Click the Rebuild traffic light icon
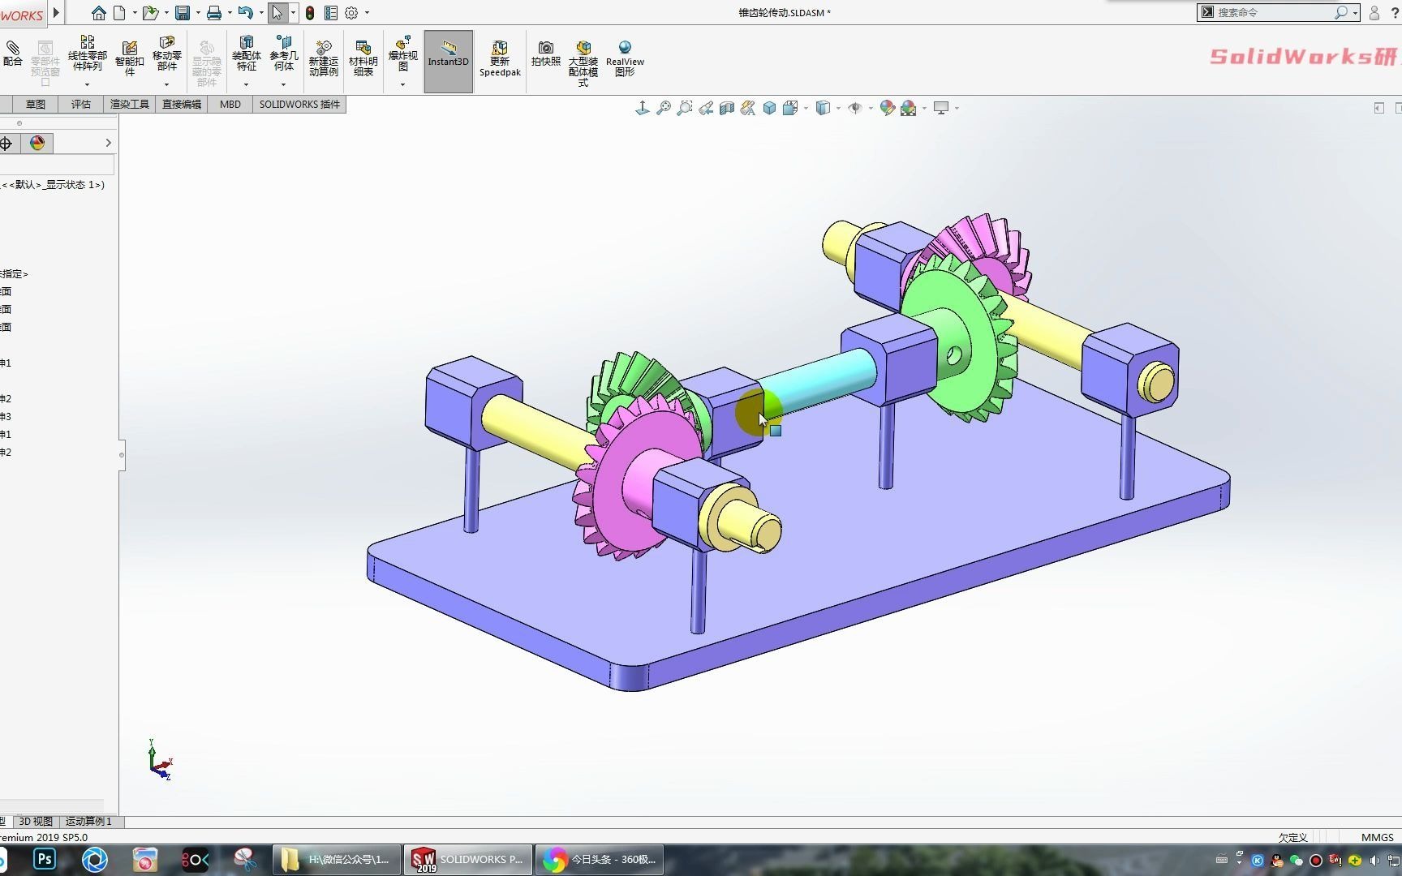Screen dimensions: 1402x876 309,13
